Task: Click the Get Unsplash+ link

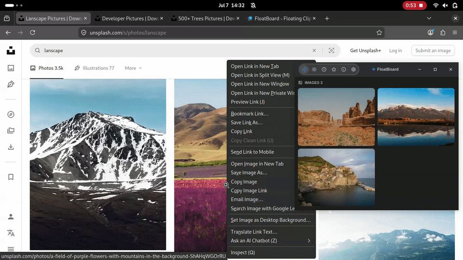Action: pyautogui.click(x=365, y=51)
